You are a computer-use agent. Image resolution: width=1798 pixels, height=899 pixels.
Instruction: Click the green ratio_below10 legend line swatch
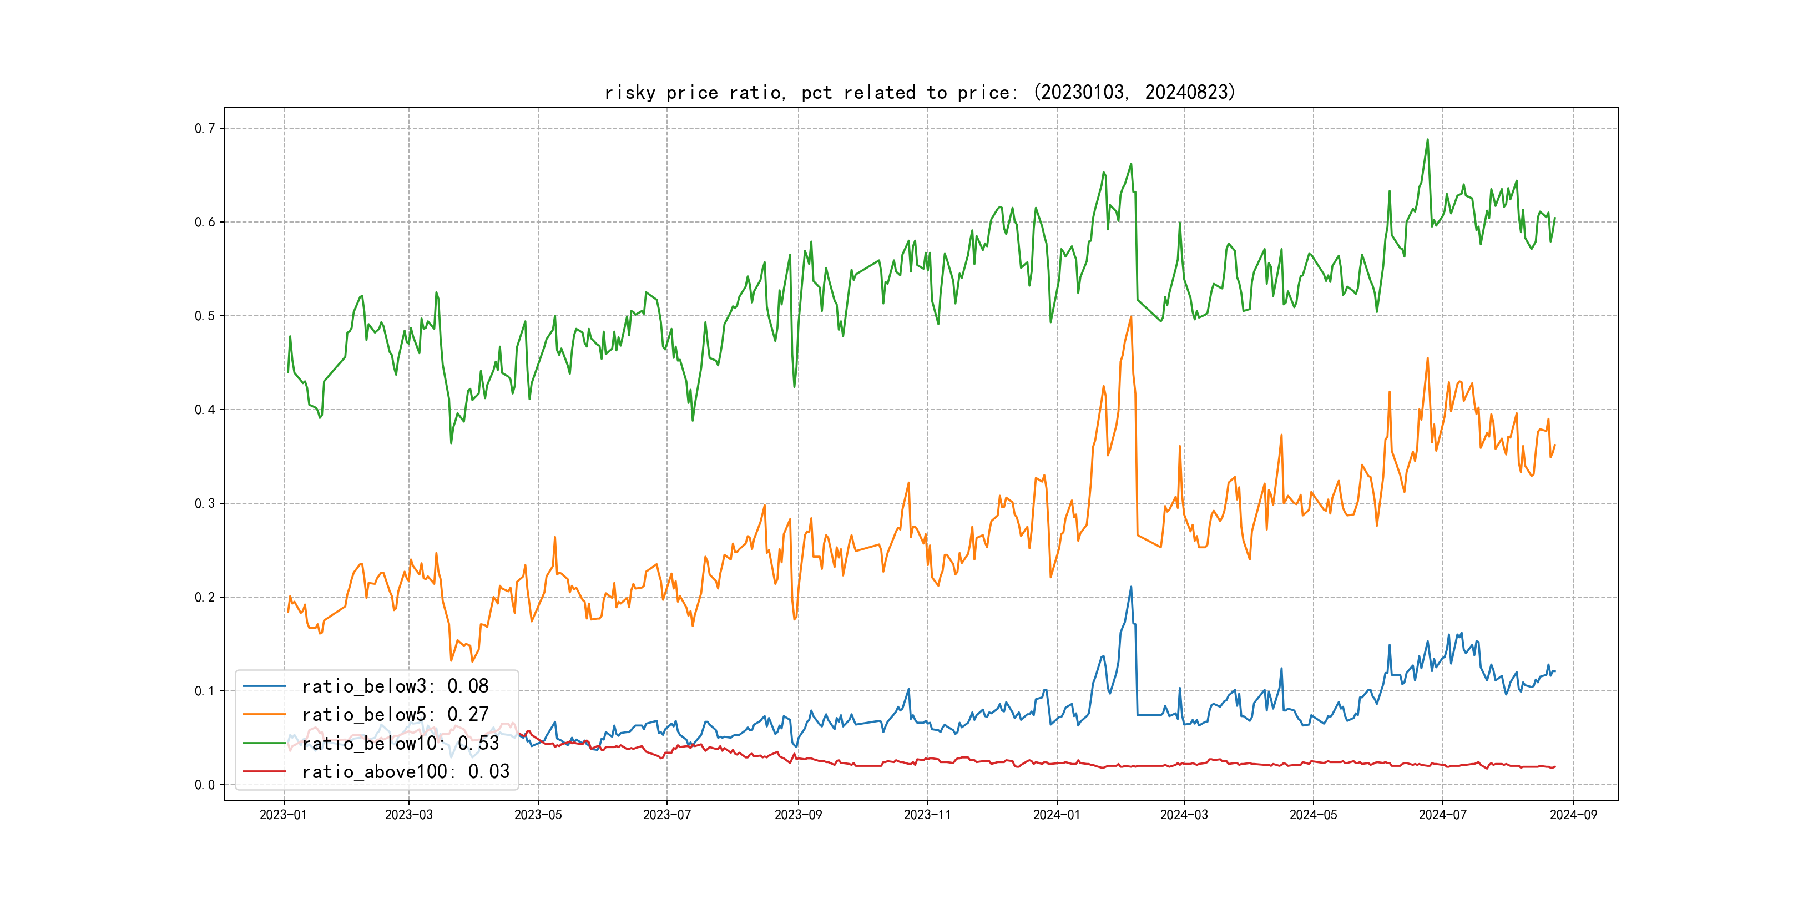tap(264, 744)
